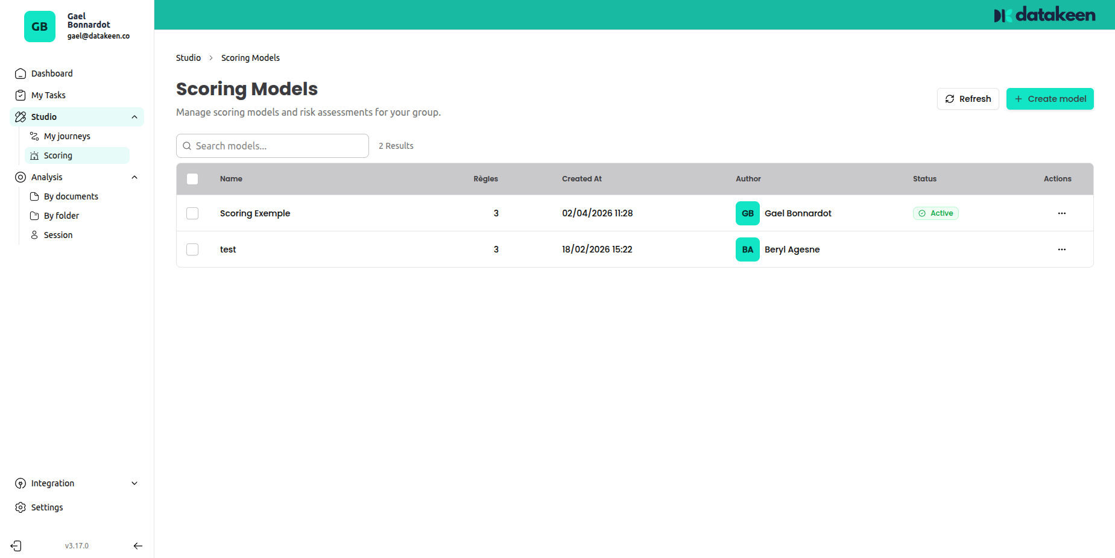Check the Scoring Exemple row checkbox

tap(192, 213)
